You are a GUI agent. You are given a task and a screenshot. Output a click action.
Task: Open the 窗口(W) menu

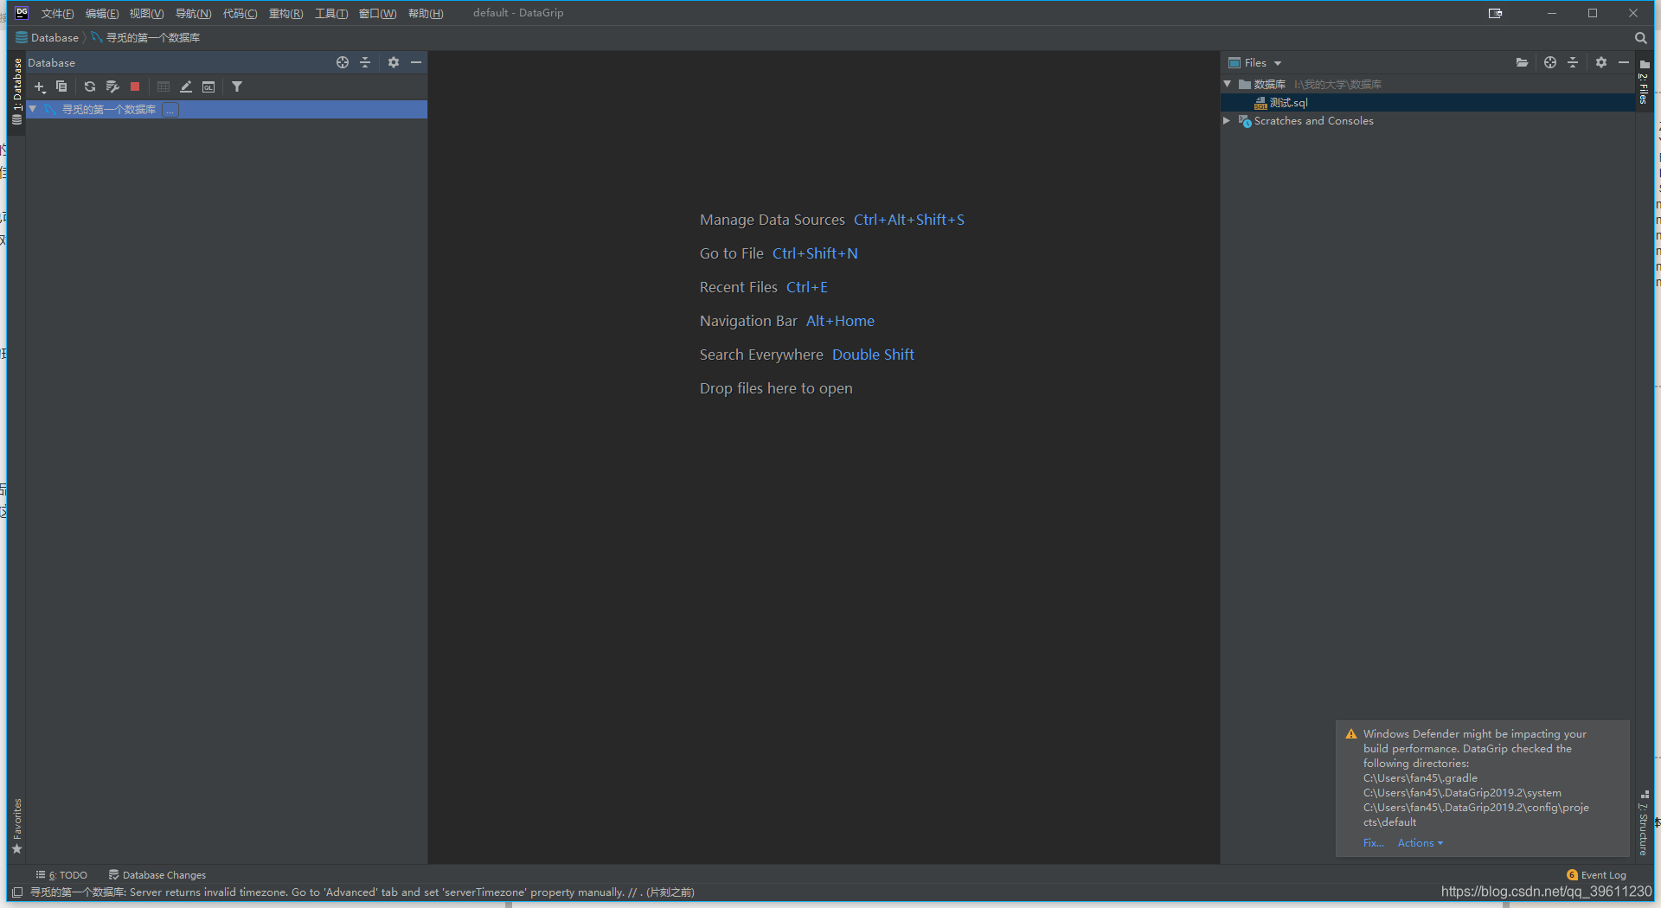377,13
